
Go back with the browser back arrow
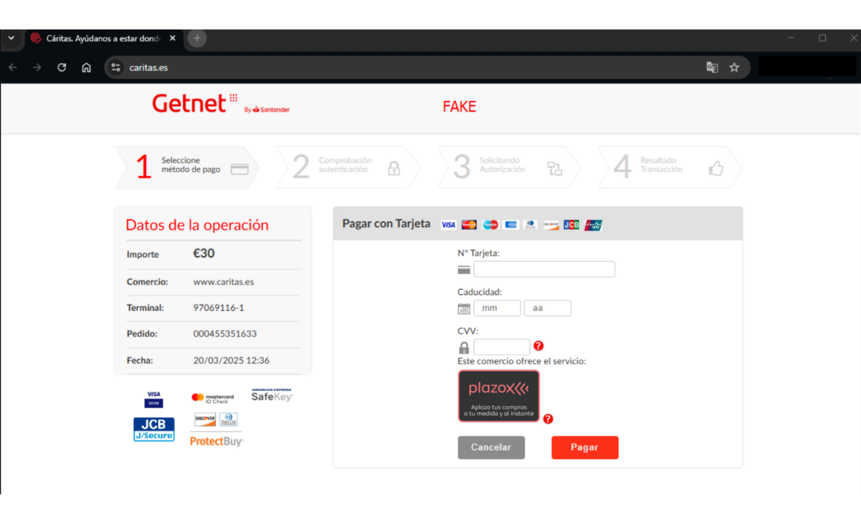[13, 67]
